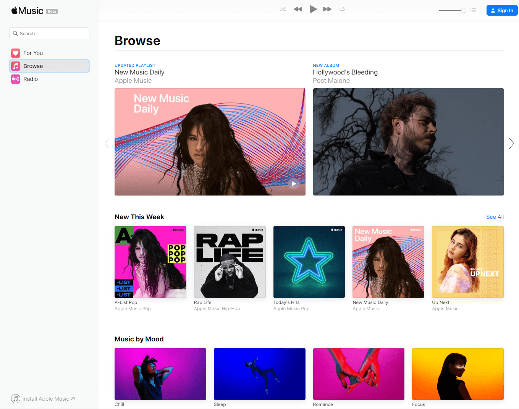Viewport: 519px width, 409px height.
Task: Open the A-List Pop playlist cover
Action: coord(150,262)
